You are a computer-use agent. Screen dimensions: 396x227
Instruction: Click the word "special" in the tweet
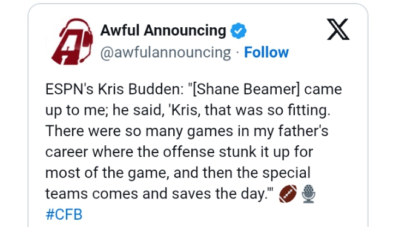pos(286,174)
